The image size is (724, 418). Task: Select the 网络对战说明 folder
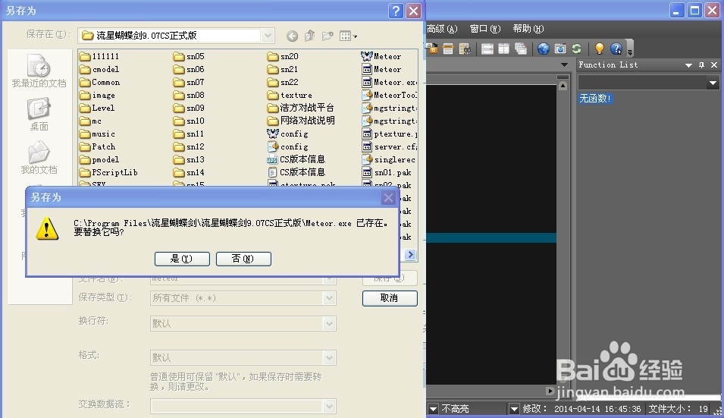pos(301,121)
